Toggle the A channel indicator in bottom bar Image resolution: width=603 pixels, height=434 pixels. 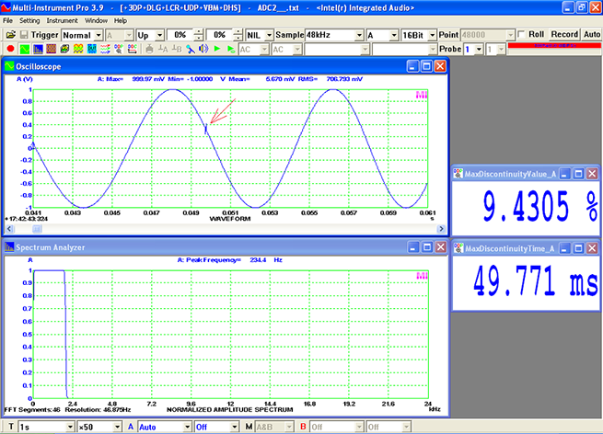coord(130,427)
